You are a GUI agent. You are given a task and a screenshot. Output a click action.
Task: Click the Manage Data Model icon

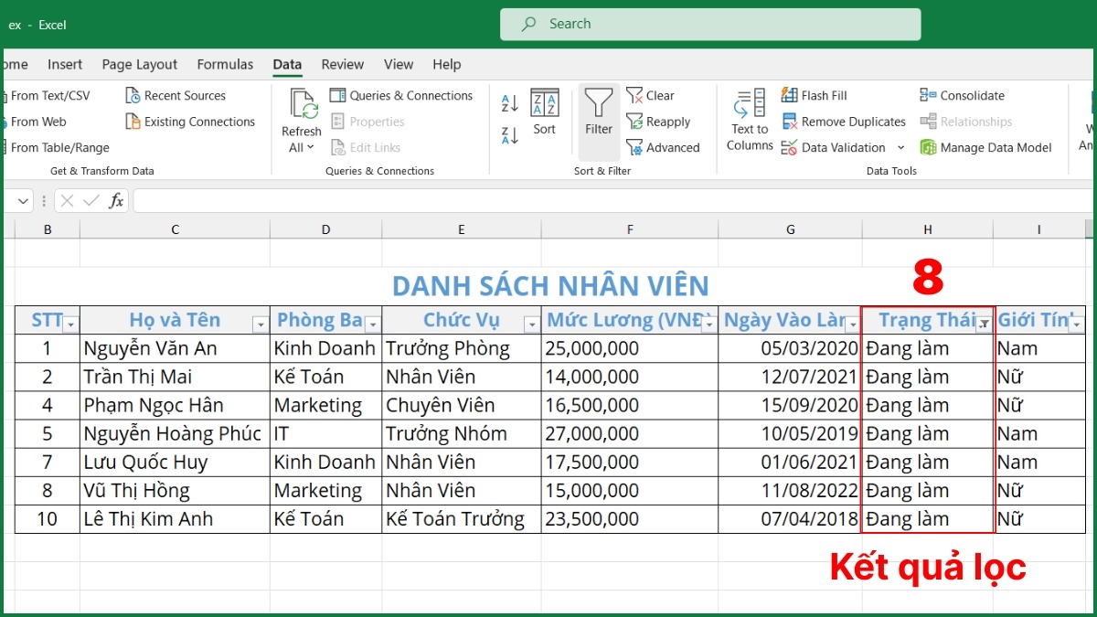coord(929,147)
